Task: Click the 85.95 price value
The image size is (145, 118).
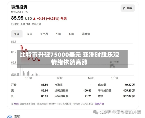Action: (17, 18)
